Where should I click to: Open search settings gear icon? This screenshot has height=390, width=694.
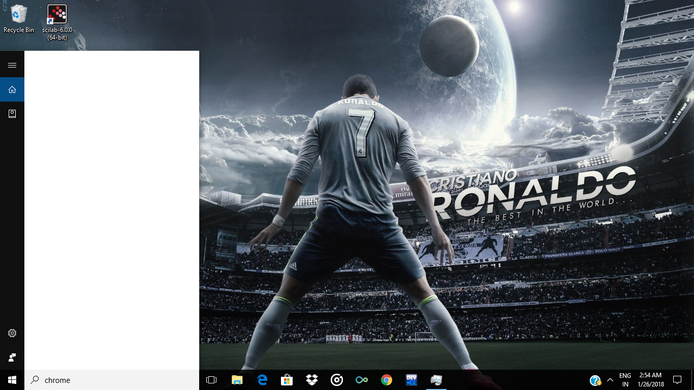[x=12, y=333]
